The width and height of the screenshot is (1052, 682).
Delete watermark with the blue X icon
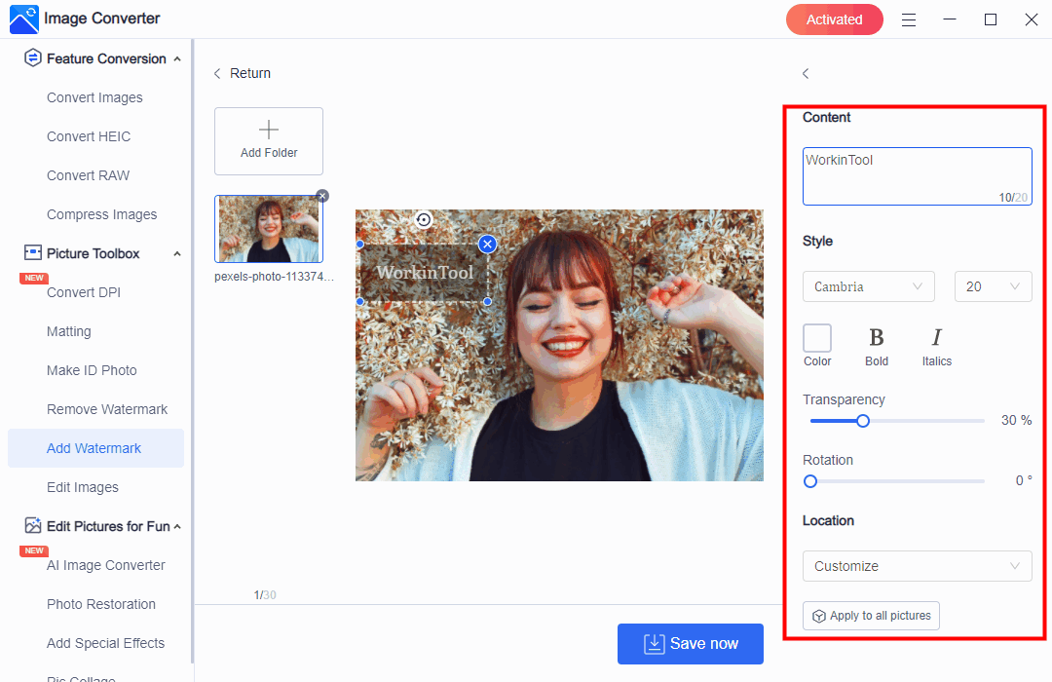click(x=488, y=244)
